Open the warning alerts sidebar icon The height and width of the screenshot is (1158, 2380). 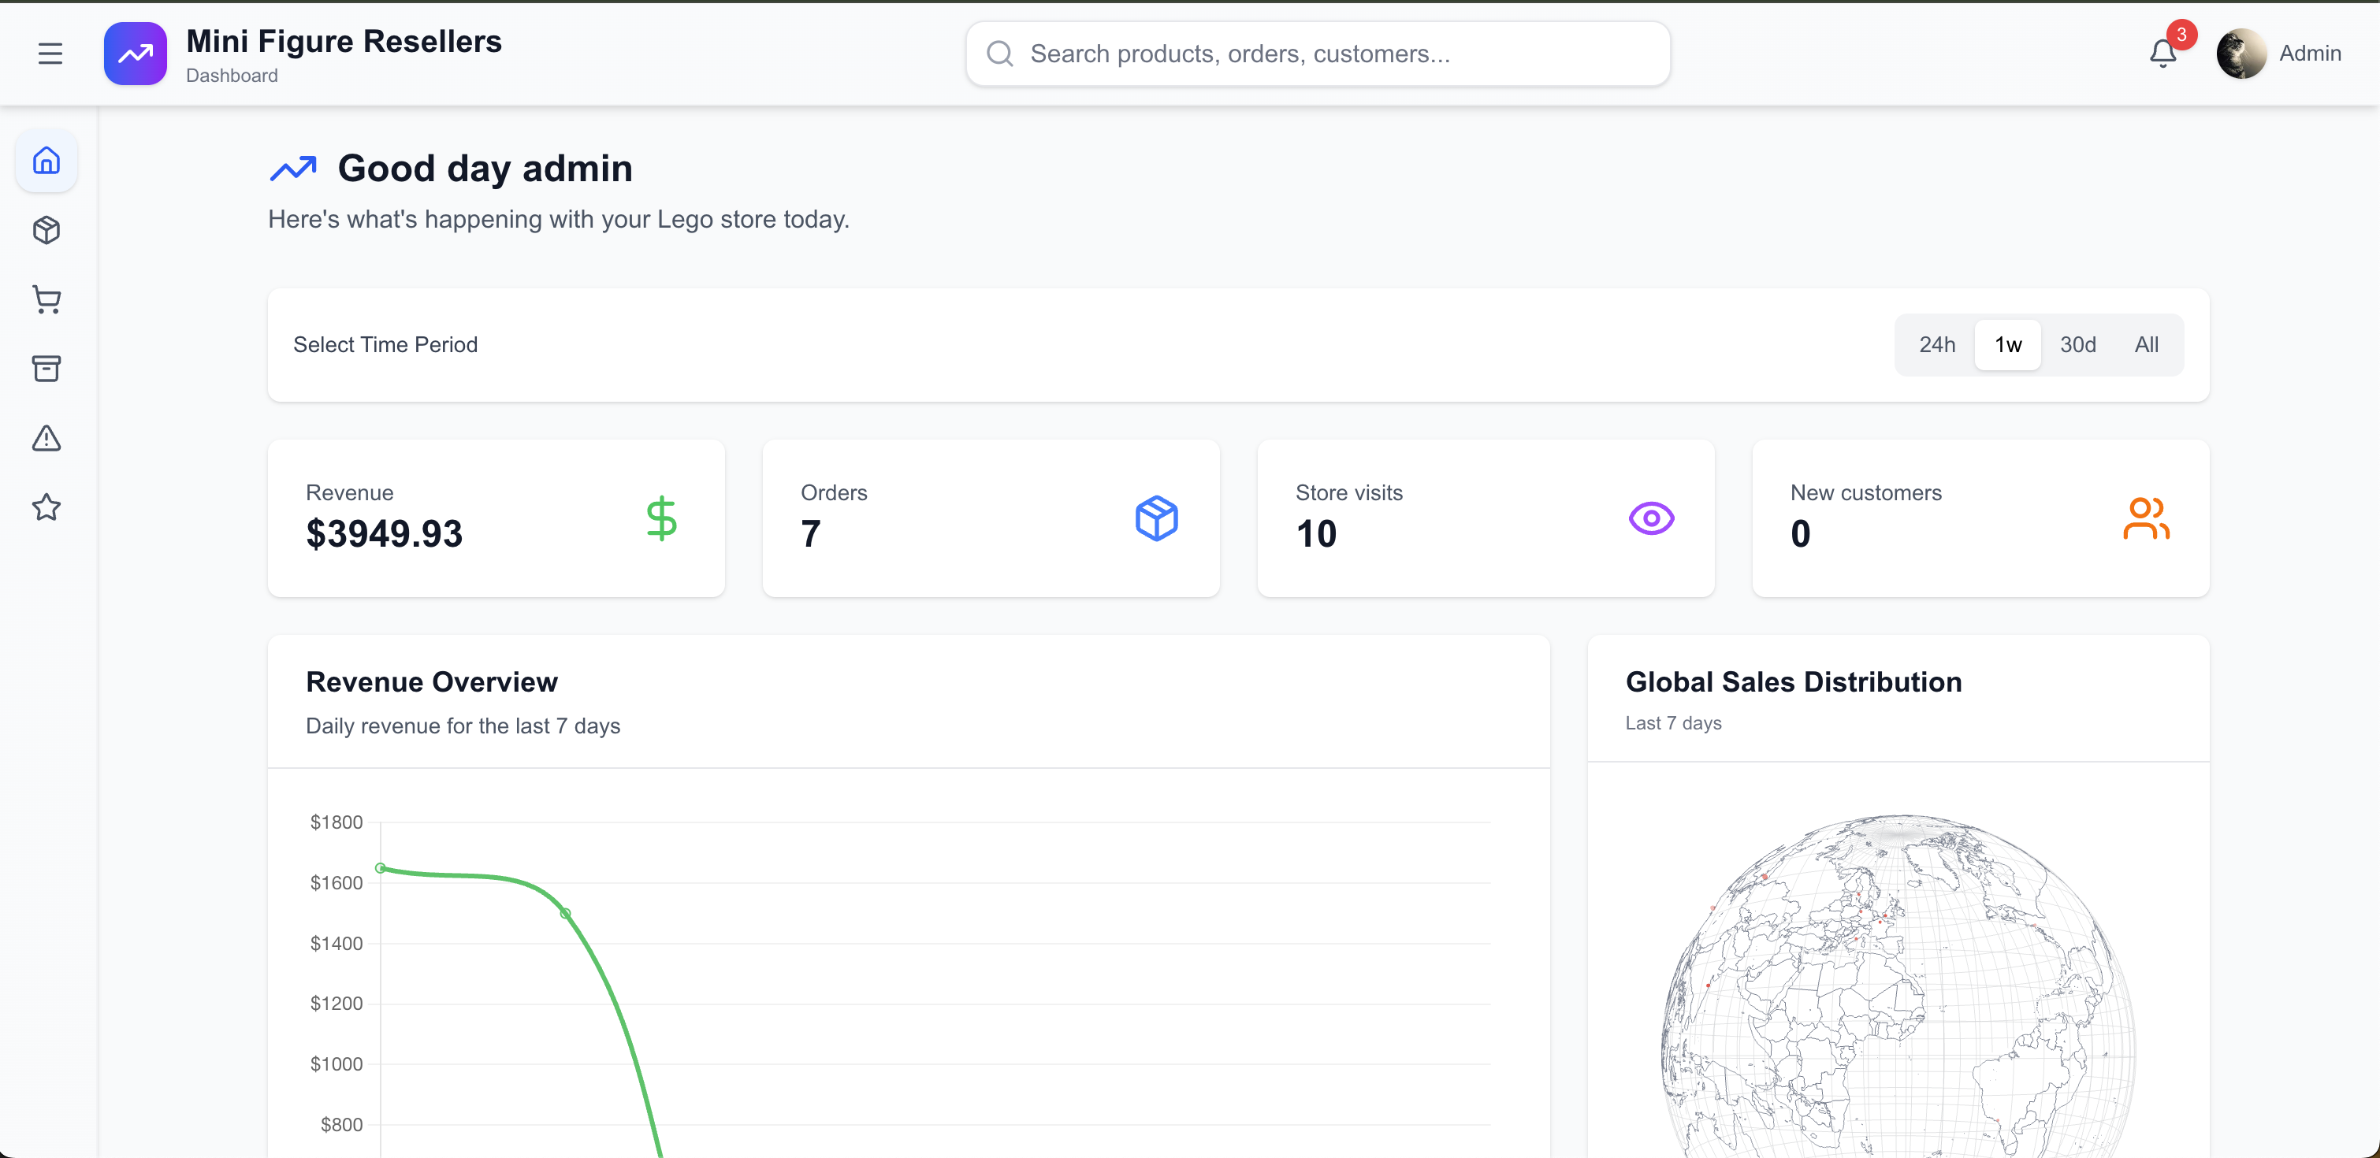pos(46,438)
